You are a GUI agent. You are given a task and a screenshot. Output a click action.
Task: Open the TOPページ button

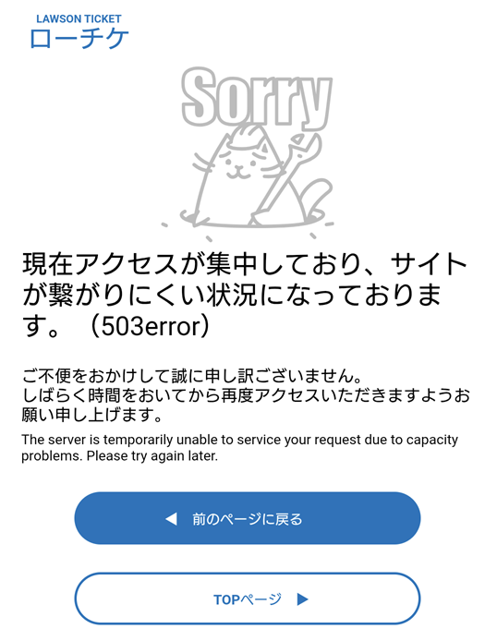pos(248,599)
